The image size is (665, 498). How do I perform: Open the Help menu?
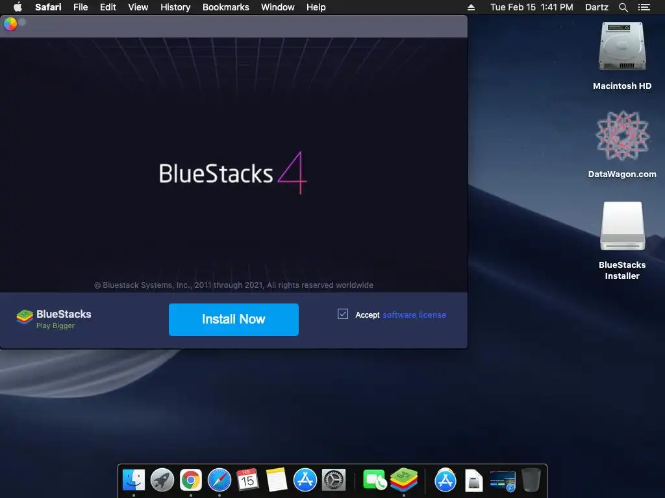pos(316,7)
